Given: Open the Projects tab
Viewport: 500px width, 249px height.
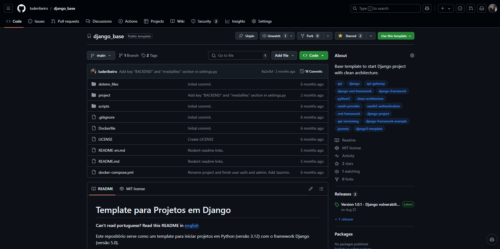Looking at the screenshot, I should 154,21.
